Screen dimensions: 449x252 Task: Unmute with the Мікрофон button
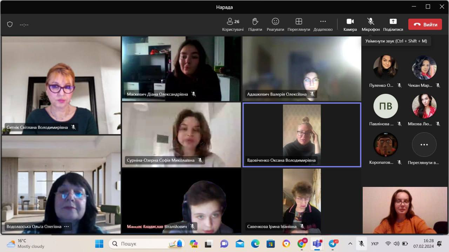[371, 24]
